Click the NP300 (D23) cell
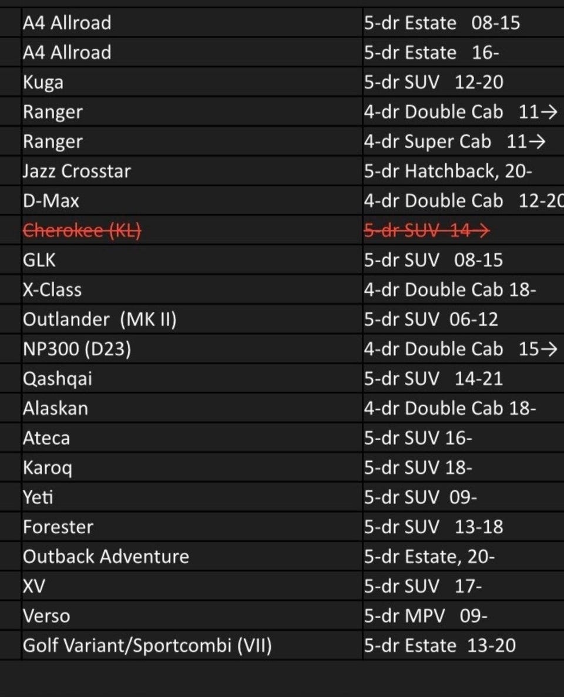Viewport: 564px width, 697px height. pos(77,349)
